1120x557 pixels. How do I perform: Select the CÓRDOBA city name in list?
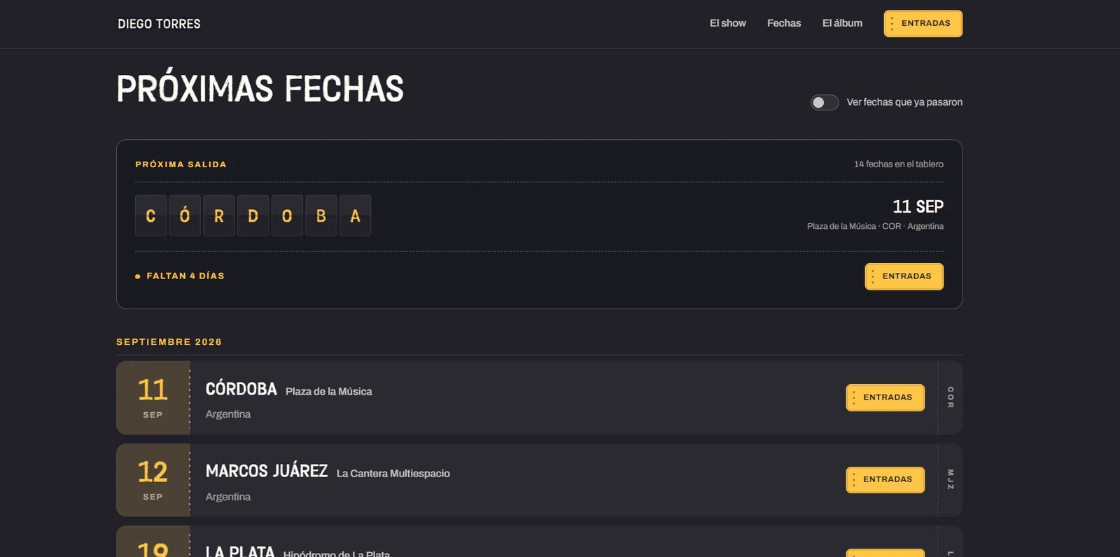241,389
